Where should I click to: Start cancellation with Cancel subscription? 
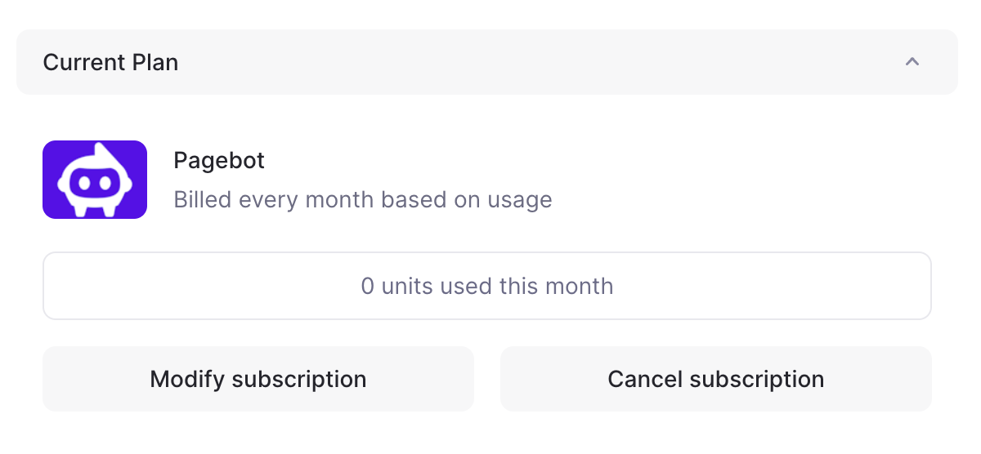[x=715, y=379]
